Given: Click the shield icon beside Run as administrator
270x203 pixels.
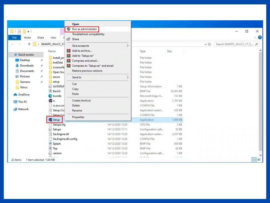Looking at the screenshot, I should [69, 29].
